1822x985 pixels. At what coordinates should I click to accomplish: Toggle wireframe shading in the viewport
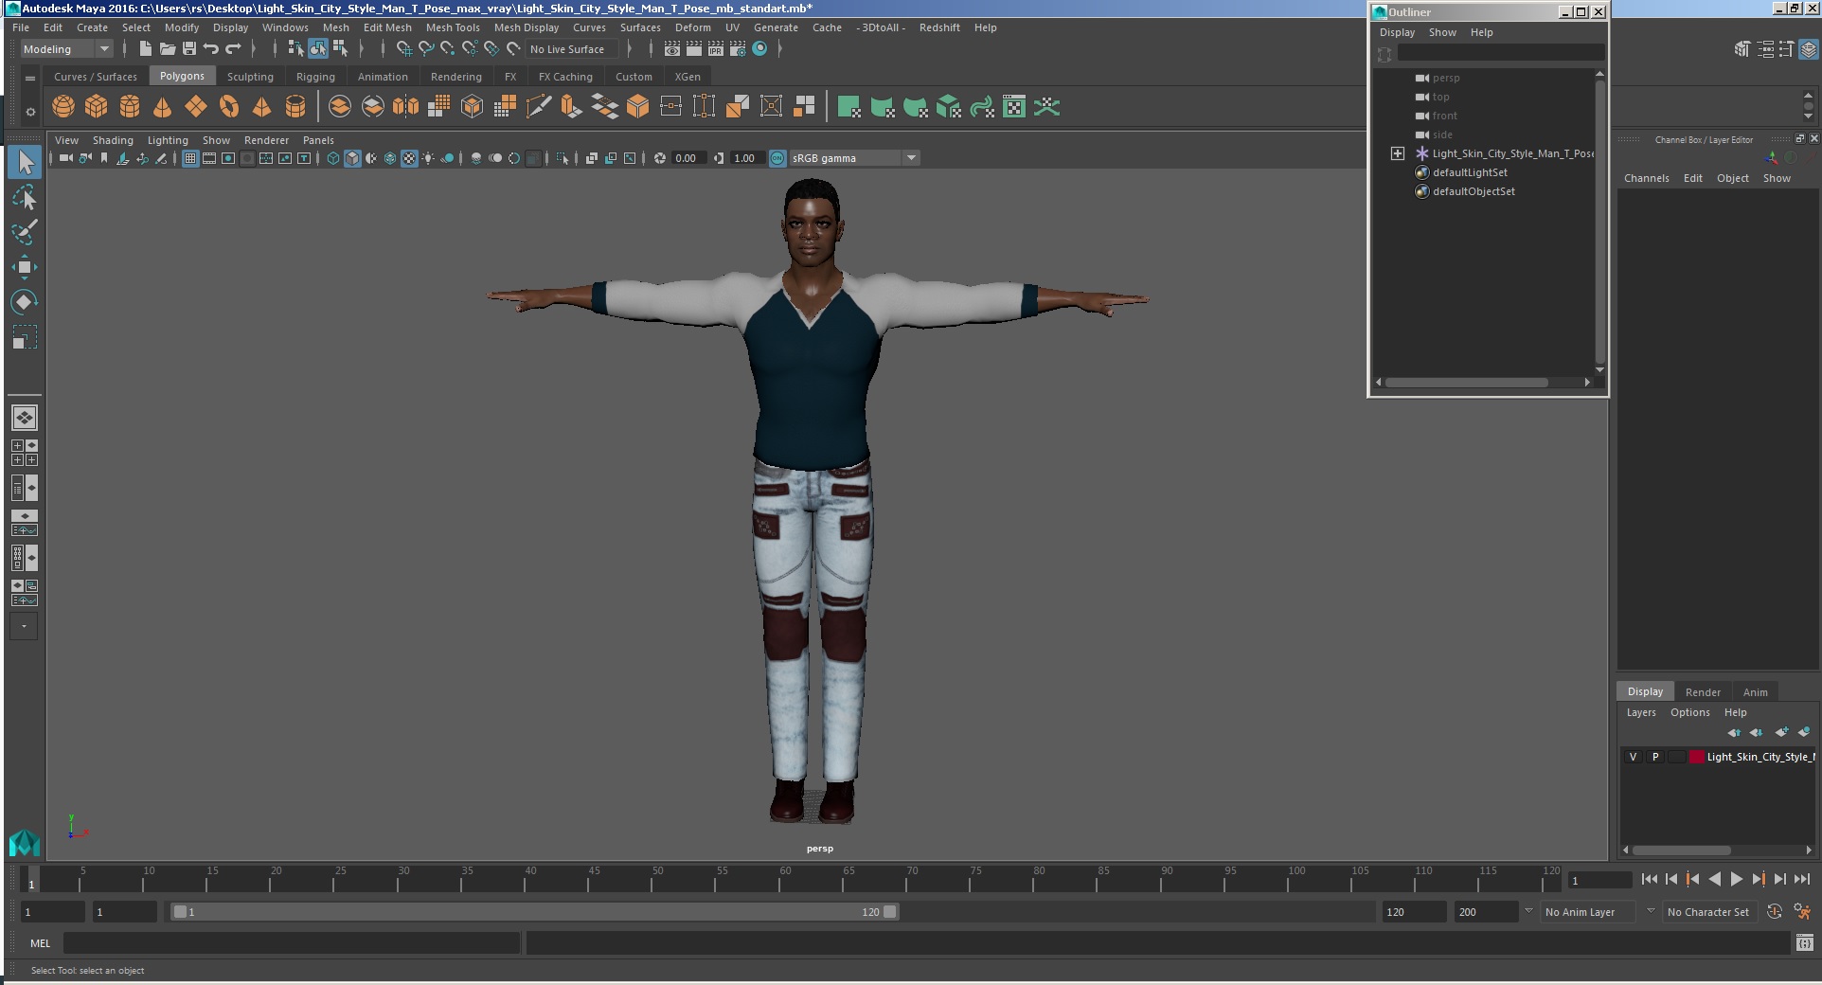click(333, 158)
